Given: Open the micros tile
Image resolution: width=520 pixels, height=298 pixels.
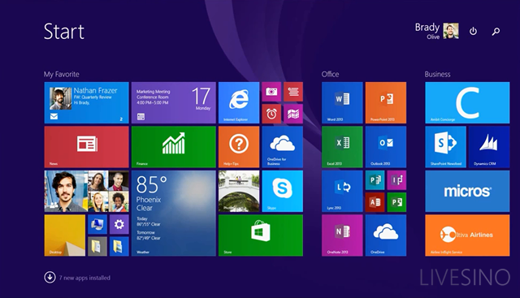Looking at the screenshot, I should click(x=467, y=192).
